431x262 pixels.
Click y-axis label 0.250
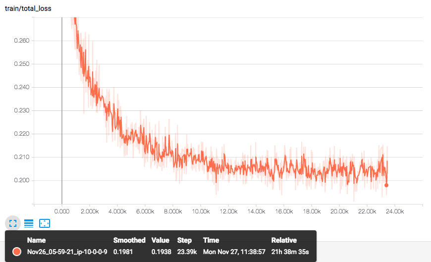tap(22, 64)
